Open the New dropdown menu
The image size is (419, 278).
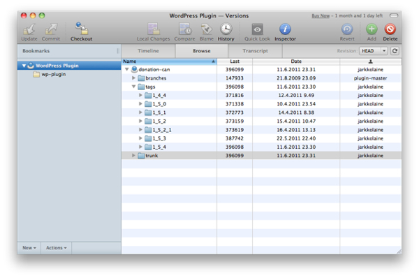pyautogui.click(x=29, y=248)
